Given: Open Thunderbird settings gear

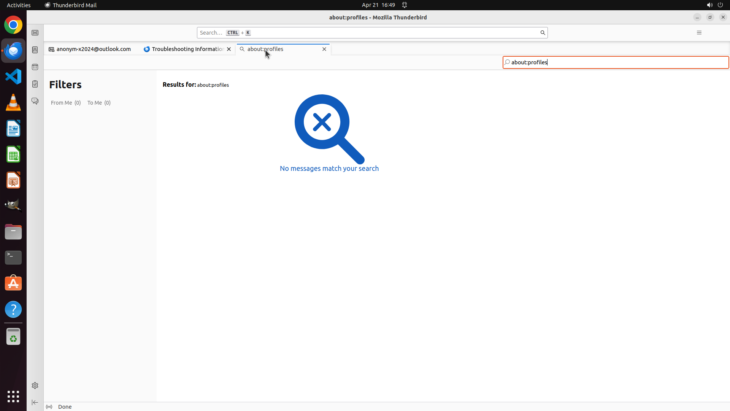Looking at the screenshot, I should pyautogui.click(x=35, y=386).
